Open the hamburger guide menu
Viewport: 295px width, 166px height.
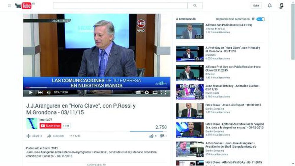(x=9, y=6)
